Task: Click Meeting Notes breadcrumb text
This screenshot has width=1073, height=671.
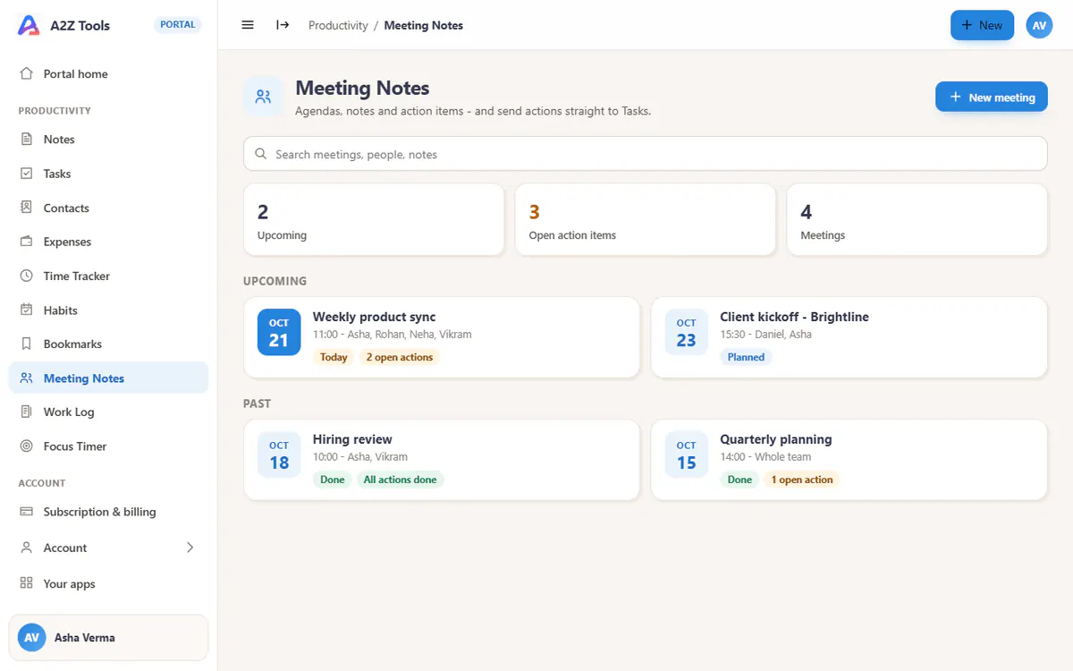Action: (x=424, y=25)
